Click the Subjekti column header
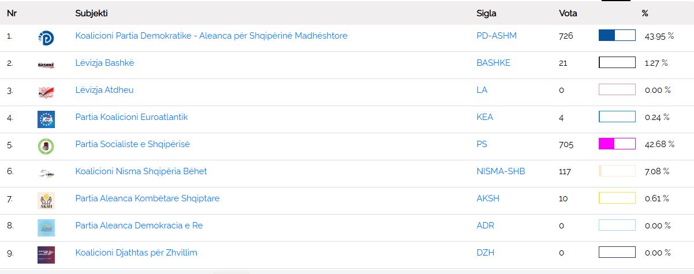The height and width of the screenshot is (274, 694). point(91,13)
